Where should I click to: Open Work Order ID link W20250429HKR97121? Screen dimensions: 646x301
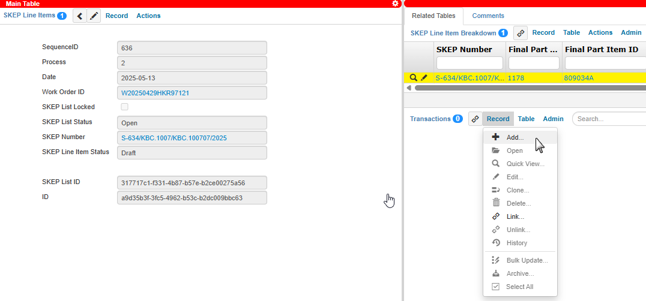coord(155,93)
